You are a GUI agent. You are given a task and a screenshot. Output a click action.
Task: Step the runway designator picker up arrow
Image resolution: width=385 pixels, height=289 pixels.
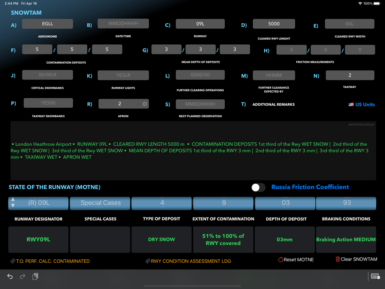tap(13, 199)
